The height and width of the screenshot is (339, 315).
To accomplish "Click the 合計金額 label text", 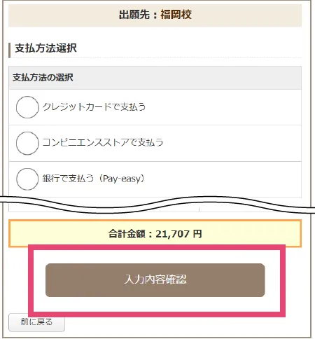I will click(127, 234).
